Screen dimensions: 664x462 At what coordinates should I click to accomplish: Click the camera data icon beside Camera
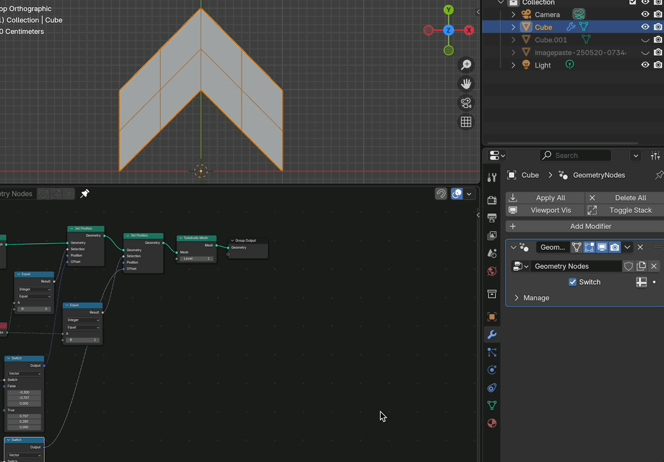[x=579, y=14]
